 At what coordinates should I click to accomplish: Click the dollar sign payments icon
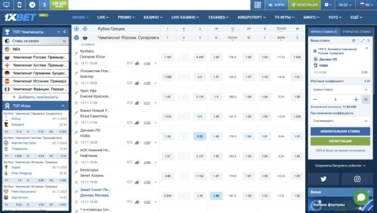click(44, 5)
